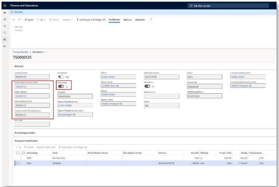Toggle the Makulerad switch
The image size is (279, 187).
tap(61, 86)
